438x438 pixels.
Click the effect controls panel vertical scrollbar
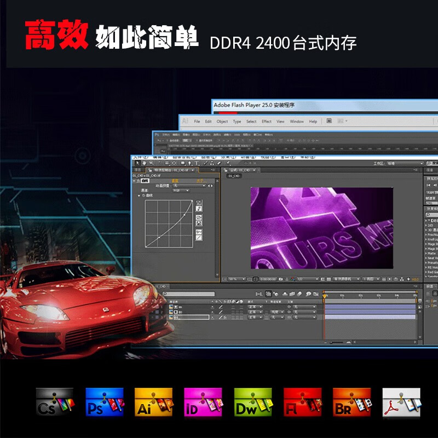pos(217,228)
